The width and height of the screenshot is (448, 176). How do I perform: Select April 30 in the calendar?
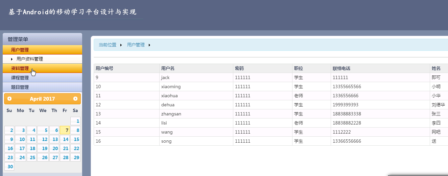click(x=9, y=167)
